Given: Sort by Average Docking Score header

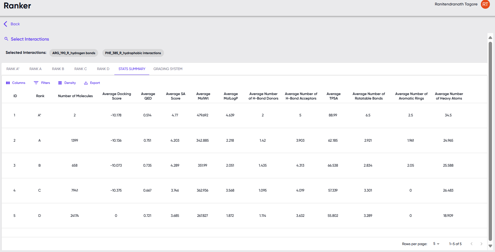Looking at the screenshot, I should coord(117,96).
